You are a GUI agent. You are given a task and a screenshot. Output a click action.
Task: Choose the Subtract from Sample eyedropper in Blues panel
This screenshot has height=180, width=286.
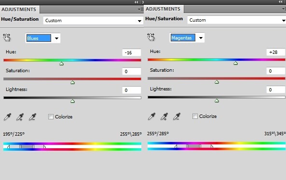pos(33,117)
